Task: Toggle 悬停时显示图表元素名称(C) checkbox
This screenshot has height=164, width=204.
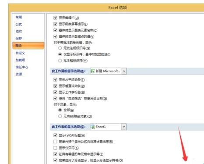Action: tap(55, 30)
